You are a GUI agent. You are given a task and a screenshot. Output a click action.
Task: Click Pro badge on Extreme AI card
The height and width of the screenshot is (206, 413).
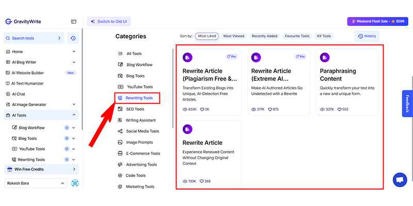tap(300, 57)
